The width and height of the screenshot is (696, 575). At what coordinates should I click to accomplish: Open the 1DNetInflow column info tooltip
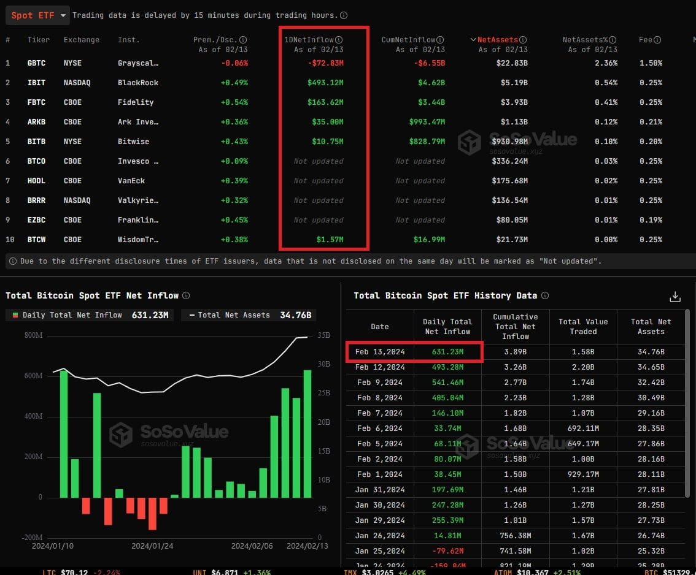point(339,39)
